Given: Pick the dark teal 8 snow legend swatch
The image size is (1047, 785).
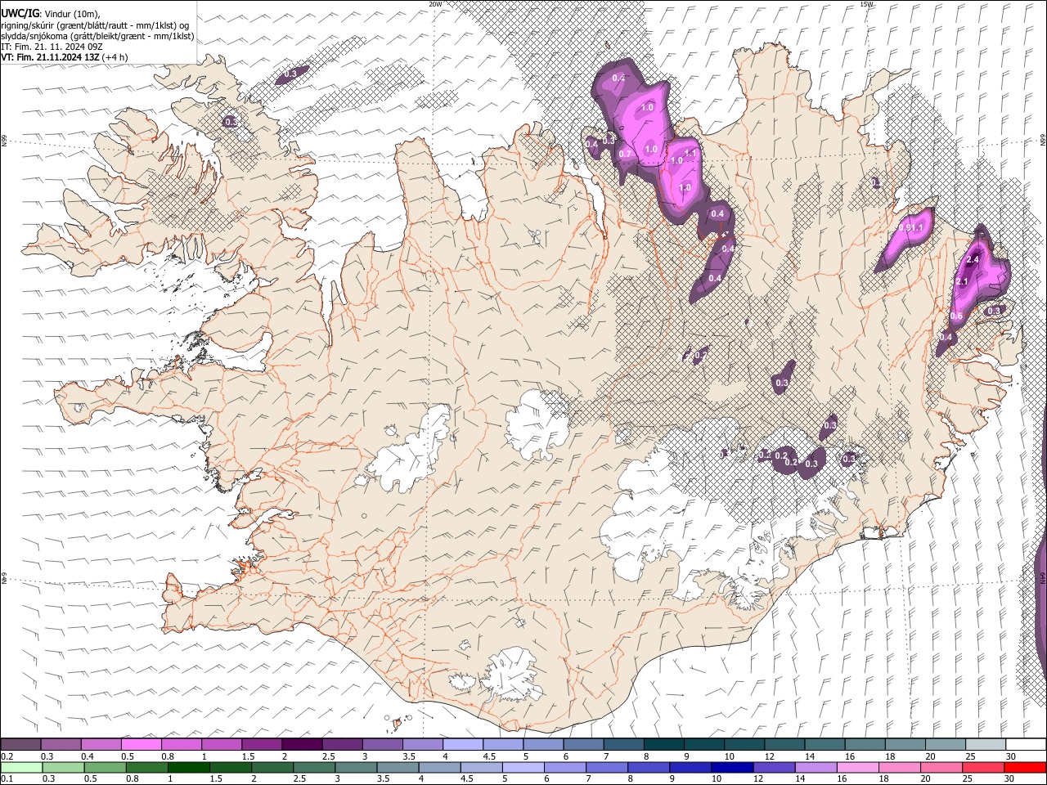Looking at the screenshot, I should 664,744.
